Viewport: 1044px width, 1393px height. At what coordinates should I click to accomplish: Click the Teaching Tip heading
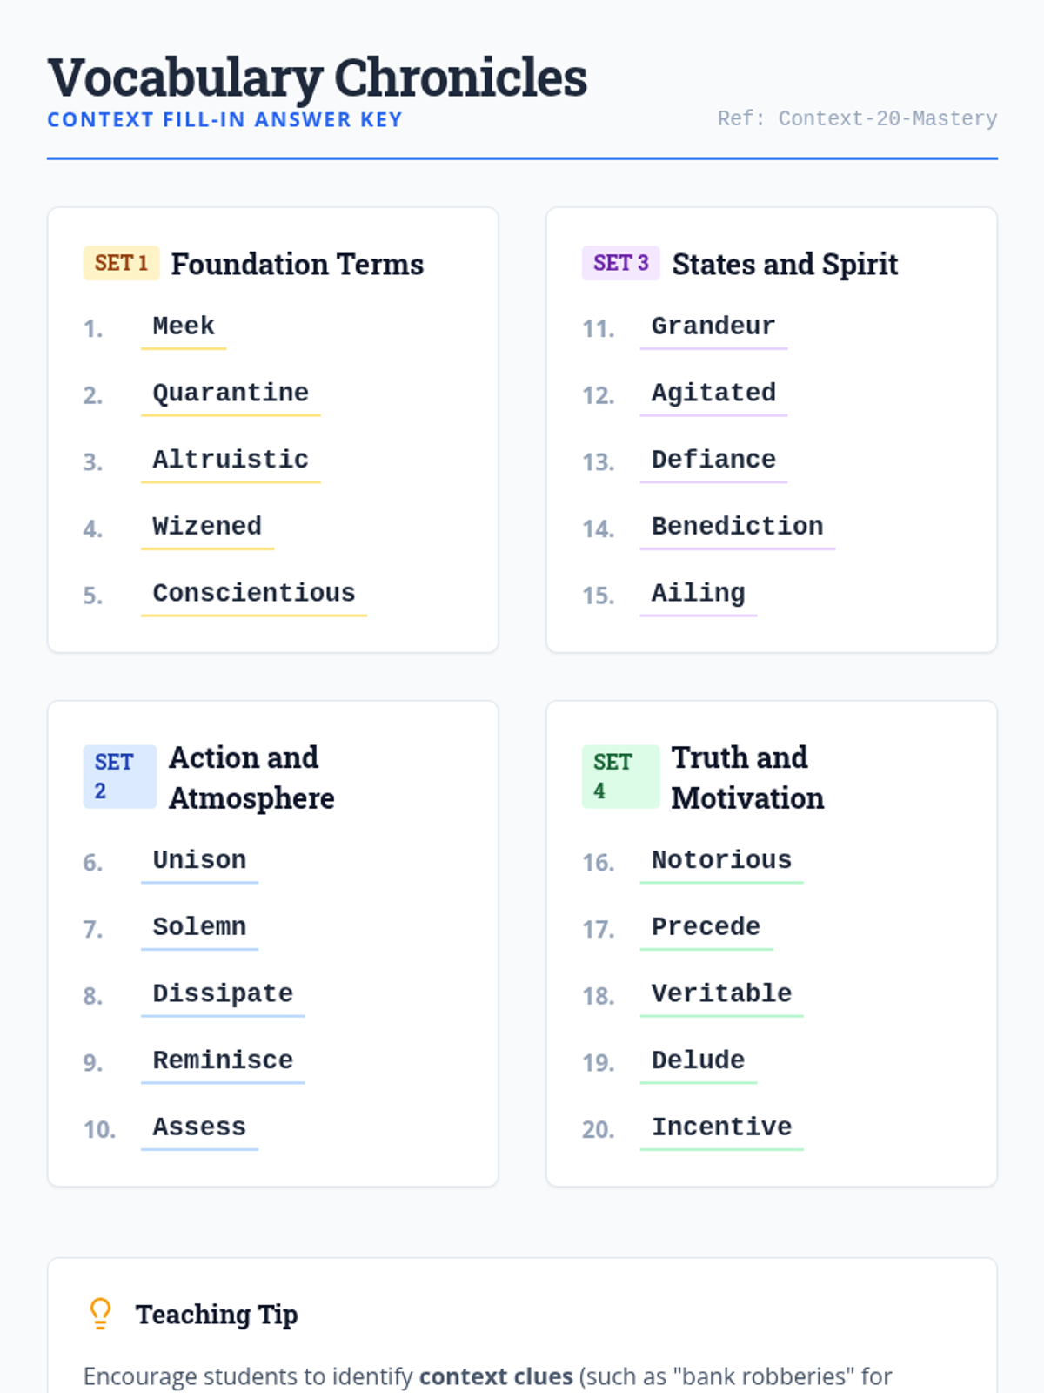tap(217, 1314)
